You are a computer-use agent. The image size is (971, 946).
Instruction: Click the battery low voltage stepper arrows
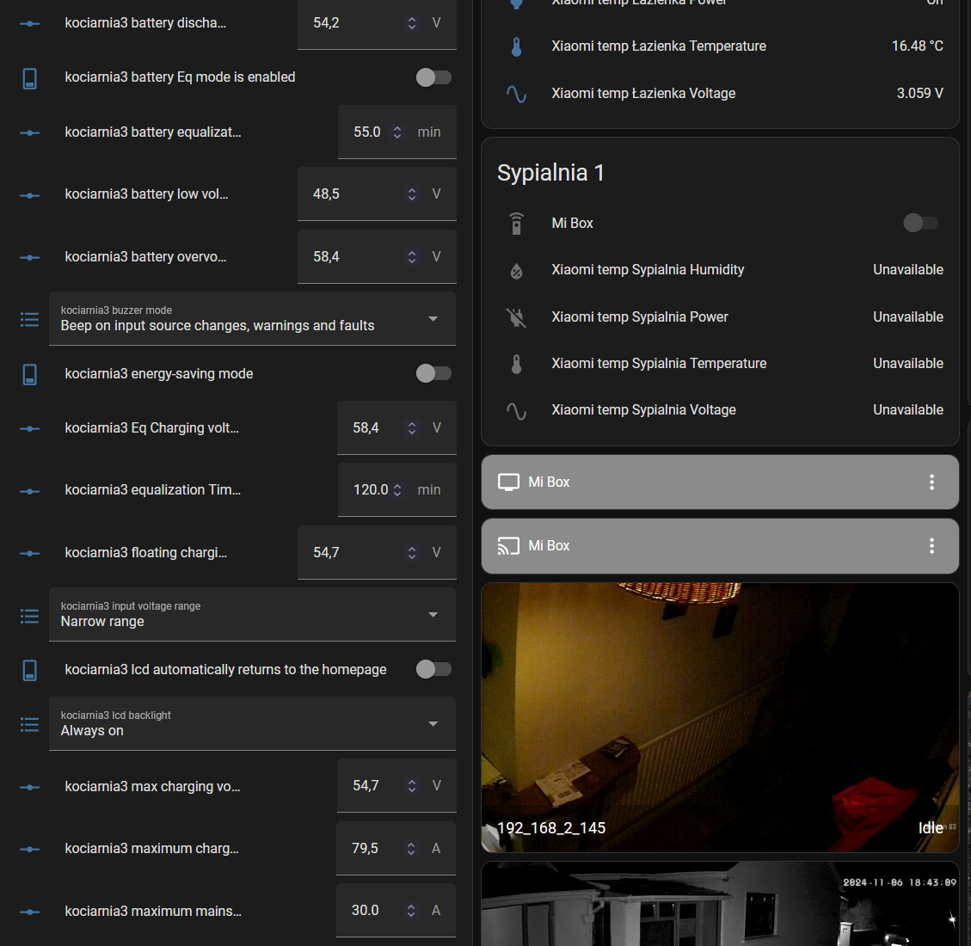[x=412, y=194]
